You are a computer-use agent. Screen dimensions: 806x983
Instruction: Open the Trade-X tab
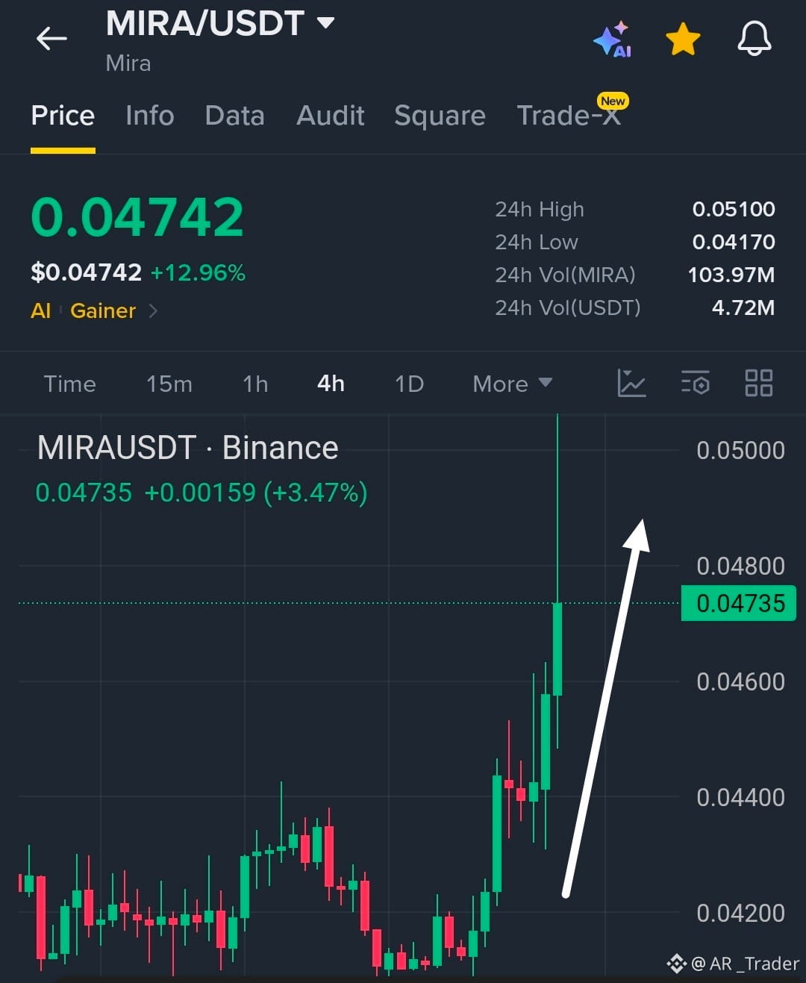coord(569,116)
